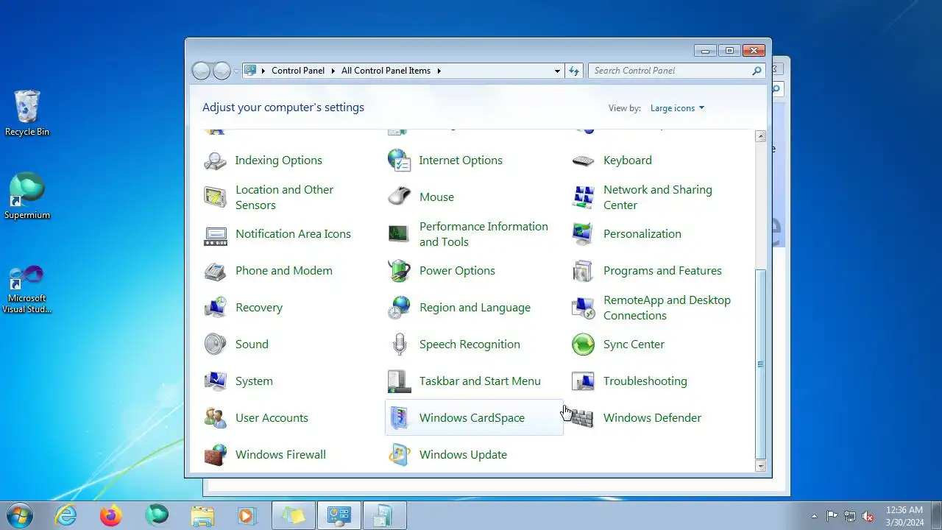Click the Back navigation button
942x530 pixels.
tap(201, 71)
